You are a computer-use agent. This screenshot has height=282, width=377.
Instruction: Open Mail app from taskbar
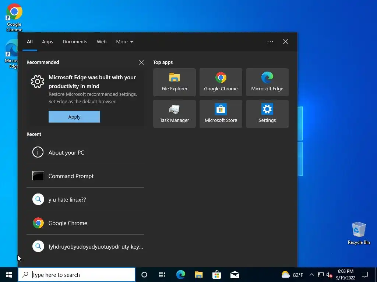click(x=235, y=275)
